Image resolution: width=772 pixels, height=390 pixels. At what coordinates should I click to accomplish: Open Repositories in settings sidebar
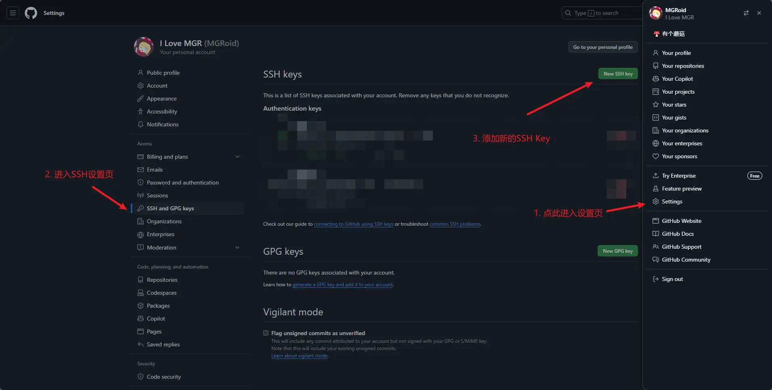[x=189, y=280]
